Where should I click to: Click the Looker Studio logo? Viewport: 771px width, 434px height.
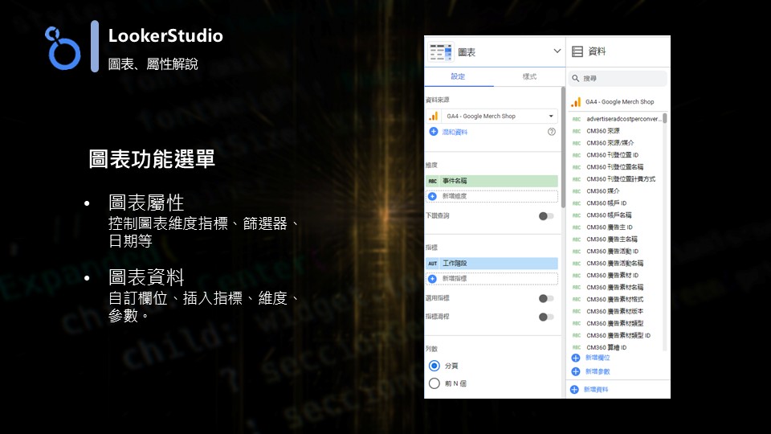[63, 47]
